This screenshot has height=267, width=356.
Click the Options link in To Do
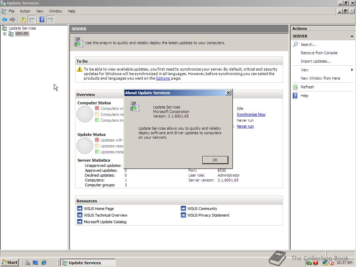point(163,78)
